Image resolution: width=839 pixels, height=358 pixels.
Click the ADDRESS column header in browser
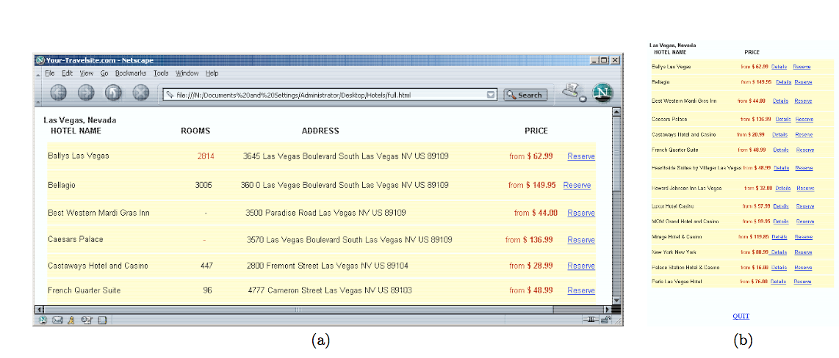click(320, 131)
